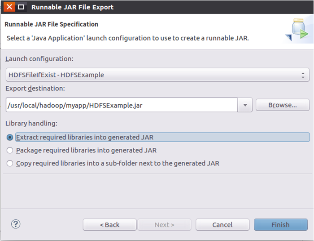Viewport: 314px width, 241px height.
Task: Click the JAR export wizard banner icon
Action: 297,31
